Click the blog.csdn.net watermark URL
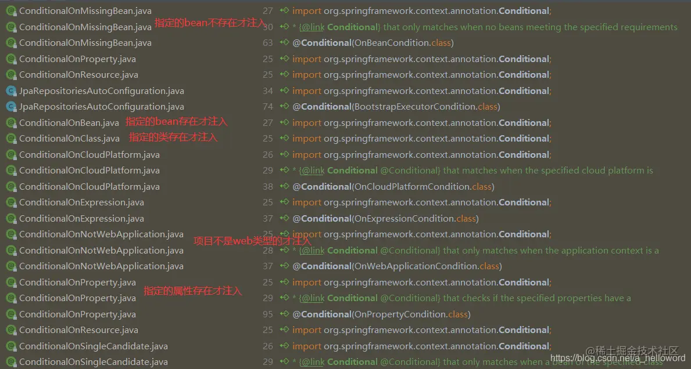Image resolution: width=691 pixels, height=369 pixels. pyautogui.click(x=618, y=359)
